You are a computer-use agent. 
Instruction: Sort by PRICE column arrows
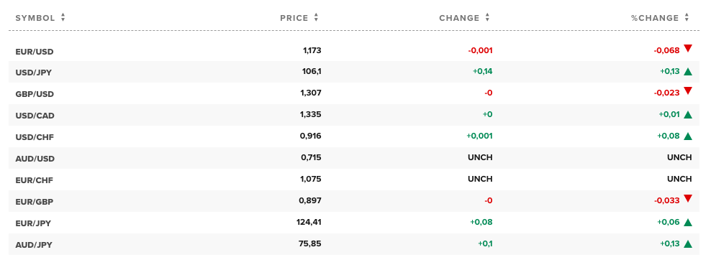pyautogui.click(x=316, y=18)
